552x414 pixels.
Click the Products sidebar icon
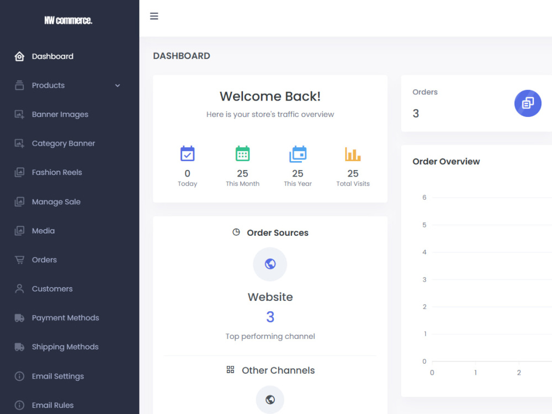[19, 85]
